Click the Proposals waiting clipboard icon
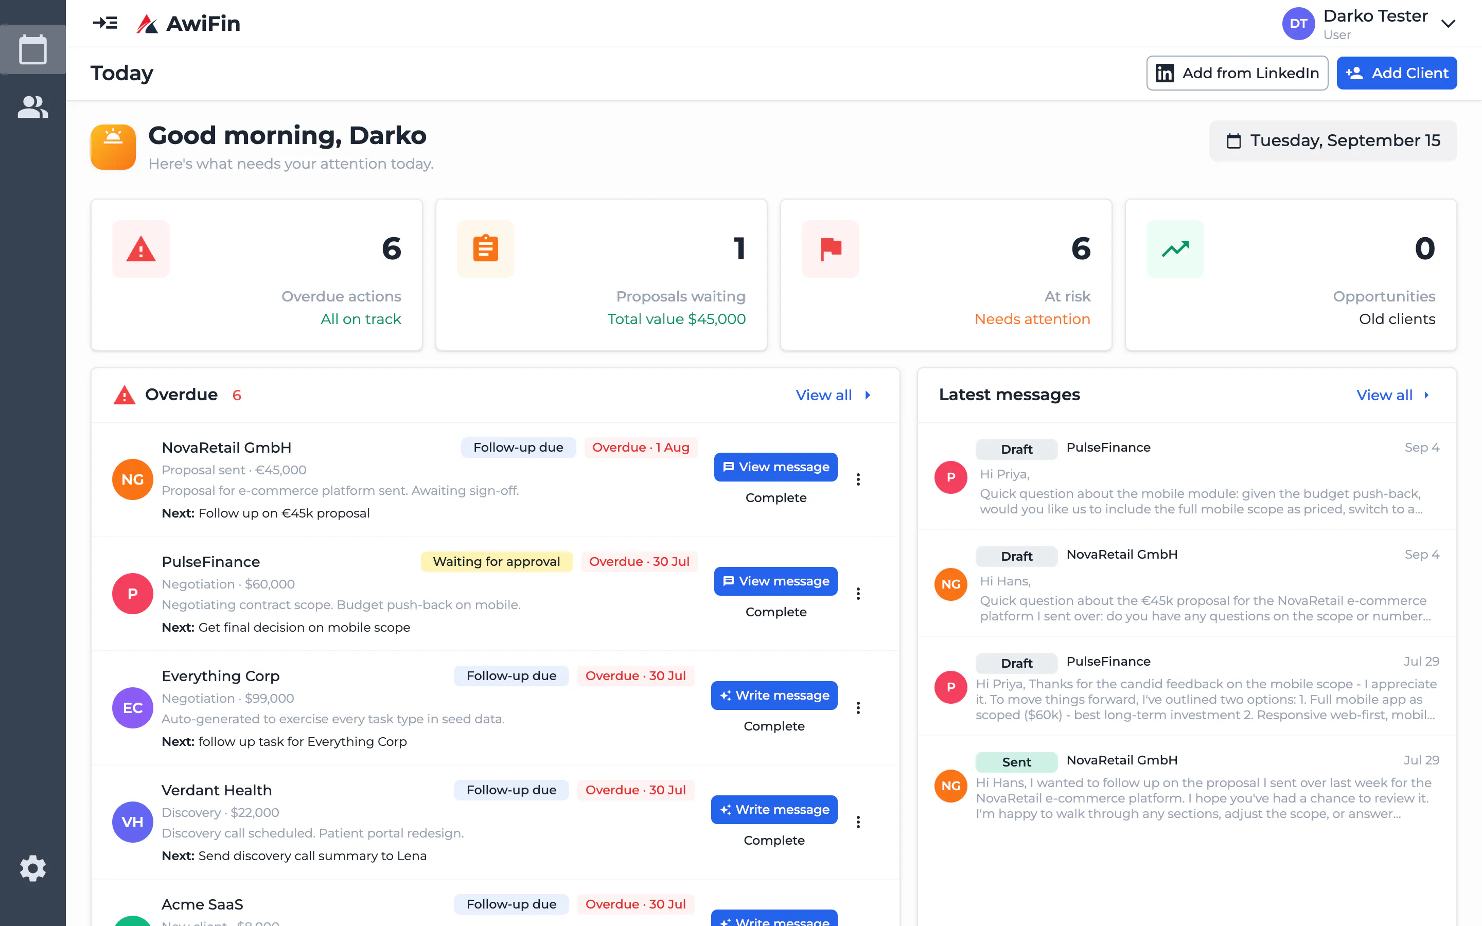 486,248
